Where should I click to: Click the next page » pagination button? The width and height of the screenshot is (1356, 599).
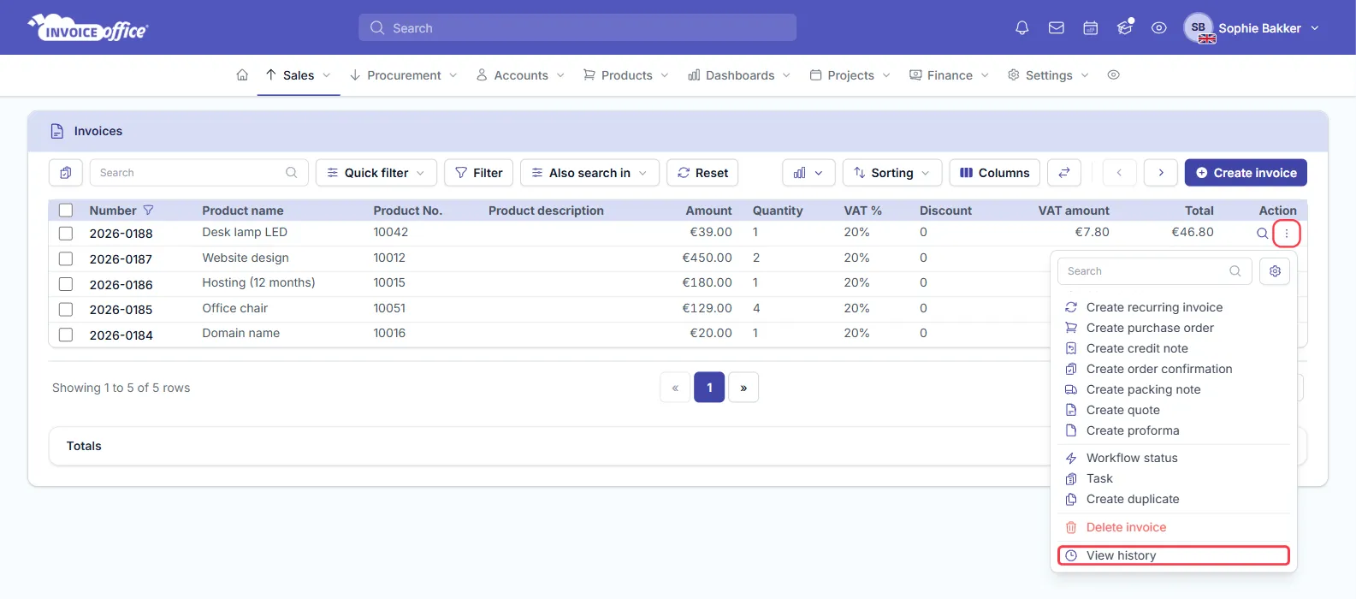pos(743,388)
